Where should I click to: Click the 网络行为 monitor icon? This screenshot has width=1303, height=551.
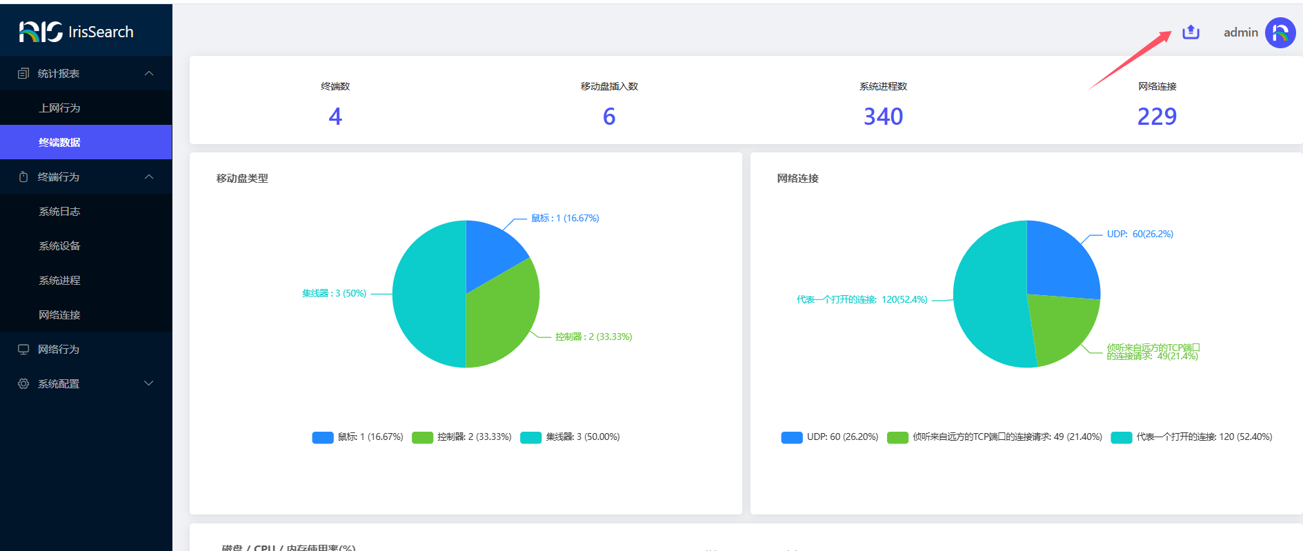pyautogui.click(x=23, y=349)
